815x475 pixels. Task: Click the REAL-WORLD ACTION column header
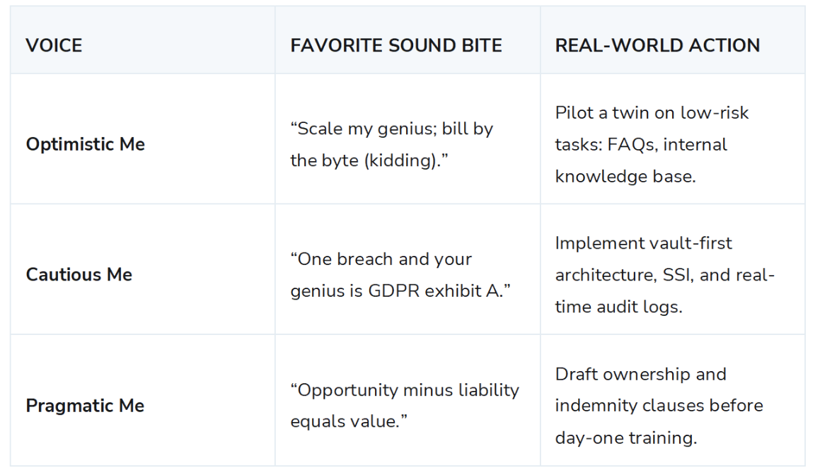click(x=657, y=46)
